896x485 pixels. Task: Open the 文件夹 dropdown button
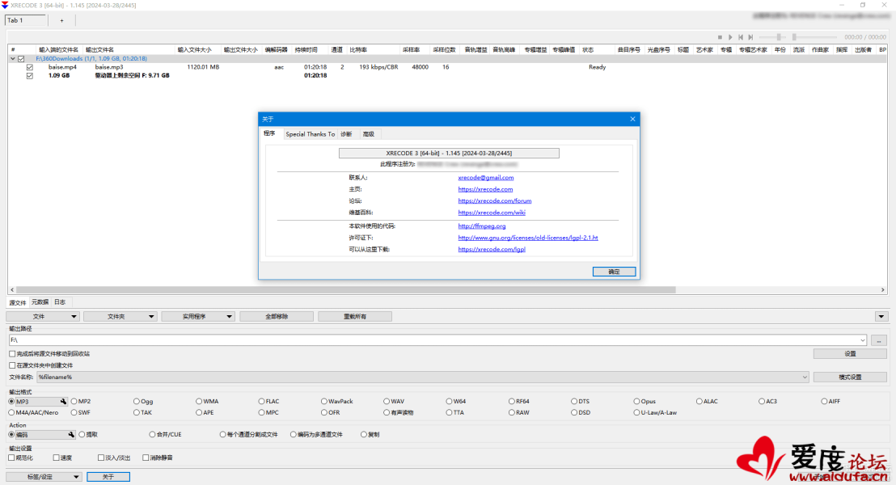pyautogui.click(x=120, y=317)
